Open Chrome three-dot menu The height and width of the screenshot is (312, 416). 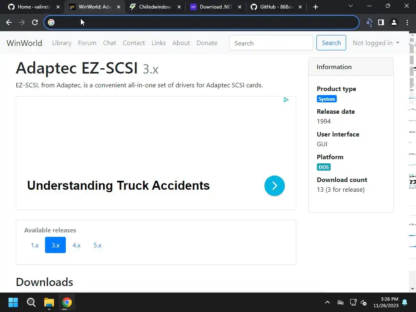point(407,23)
